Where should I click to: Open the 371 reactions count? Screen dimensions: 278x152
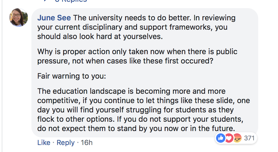pyautogui.click(x=249, y=138)
